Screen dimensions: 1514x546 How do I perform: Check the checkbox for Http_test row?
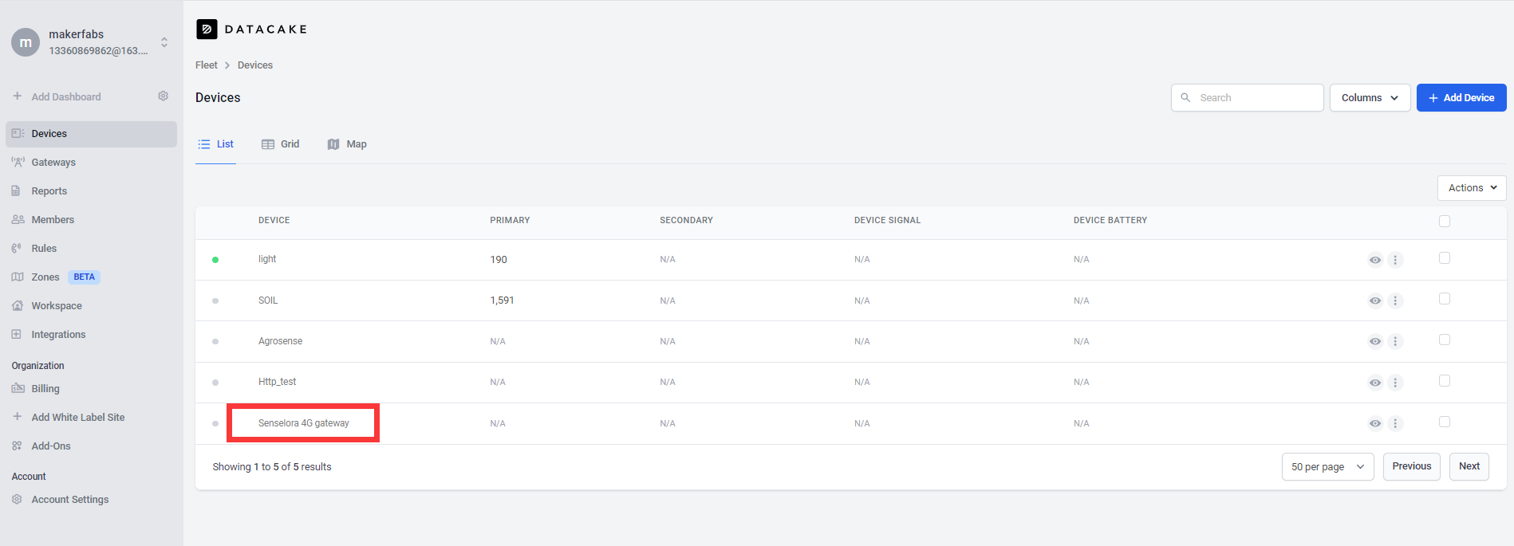tap(1445, 381)
